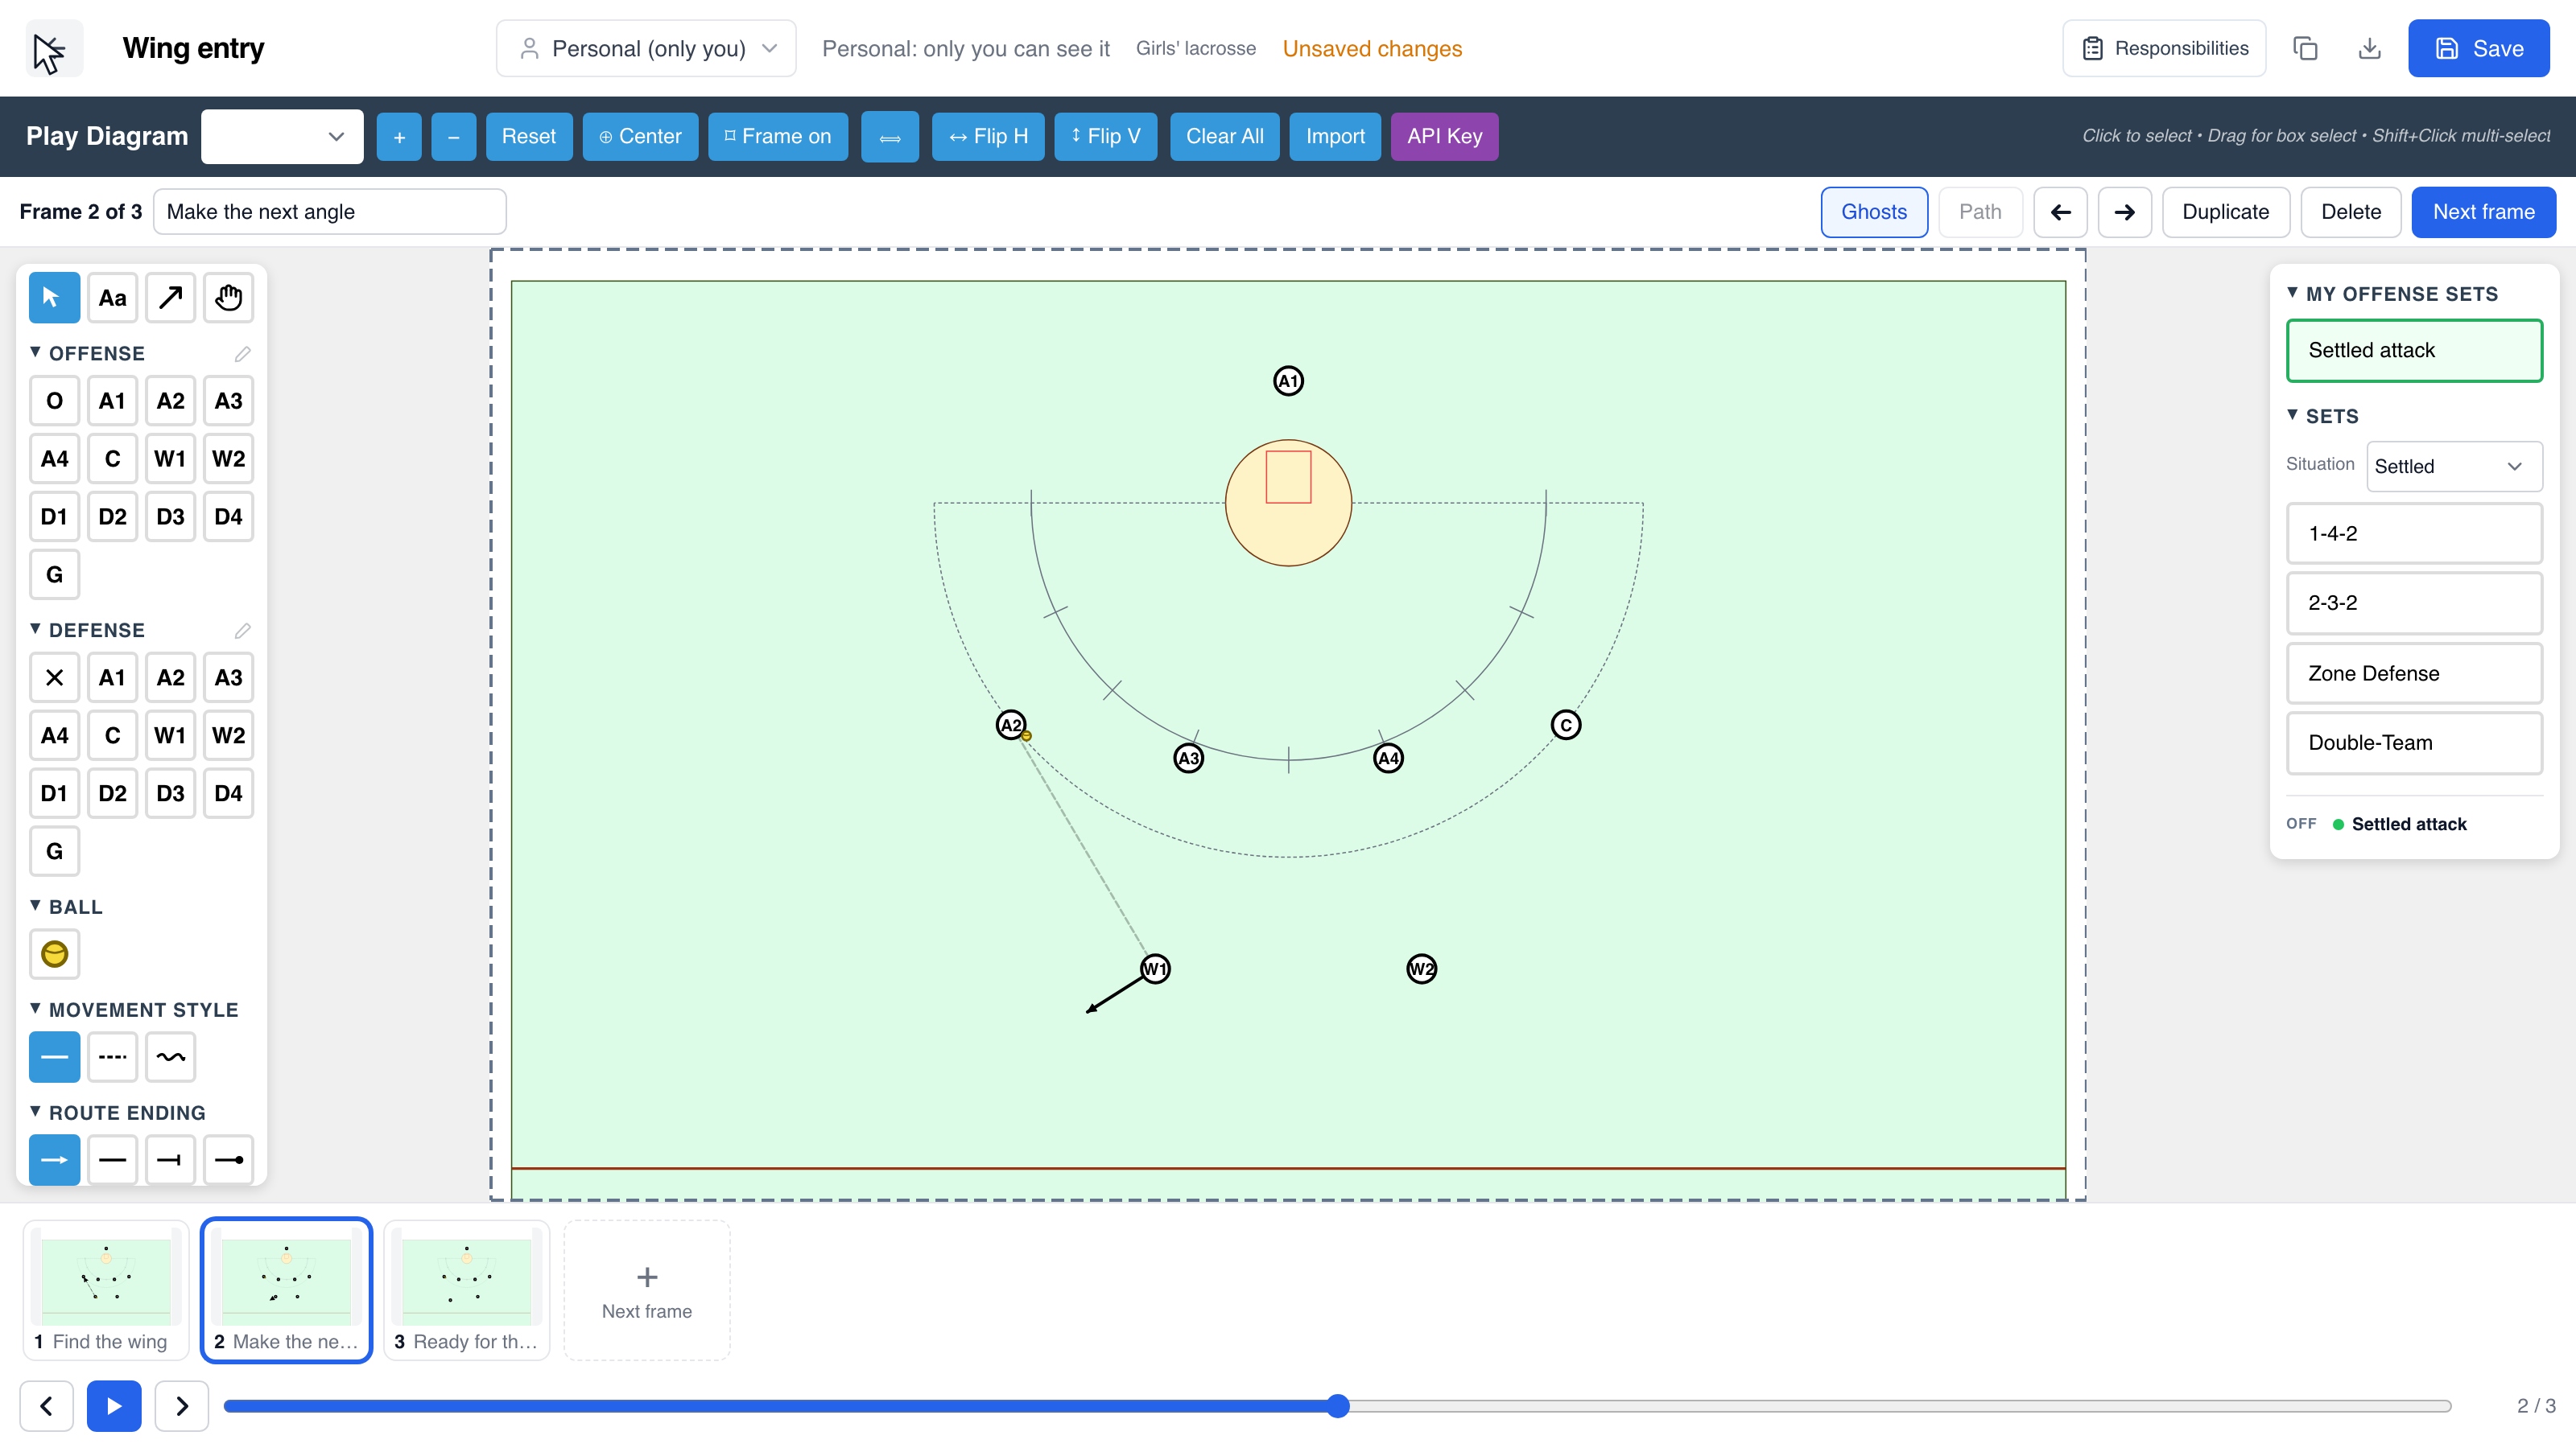Choose wavy line movement style
This screenshot has height=1448, width=2576.
(x=170, y=1057)
